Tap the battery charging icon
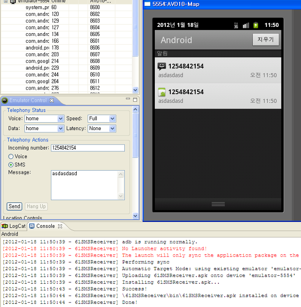This screenshot has height=307, width=301. click(256, 25)
